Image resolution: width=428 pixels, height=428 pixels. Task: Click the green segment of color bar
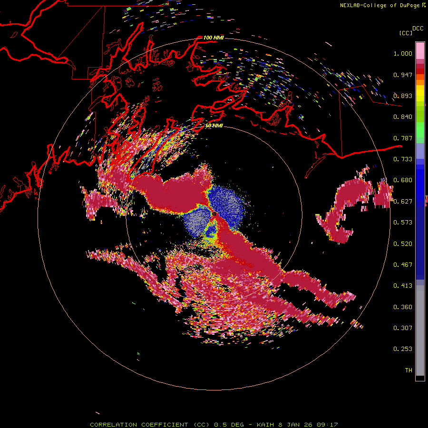[420, 130]
